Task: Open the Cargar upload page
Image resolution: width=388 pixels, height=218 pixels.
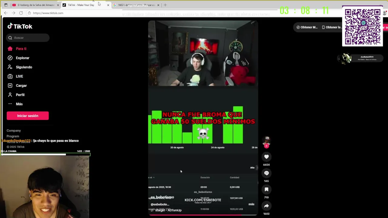Action: [21, 86]
